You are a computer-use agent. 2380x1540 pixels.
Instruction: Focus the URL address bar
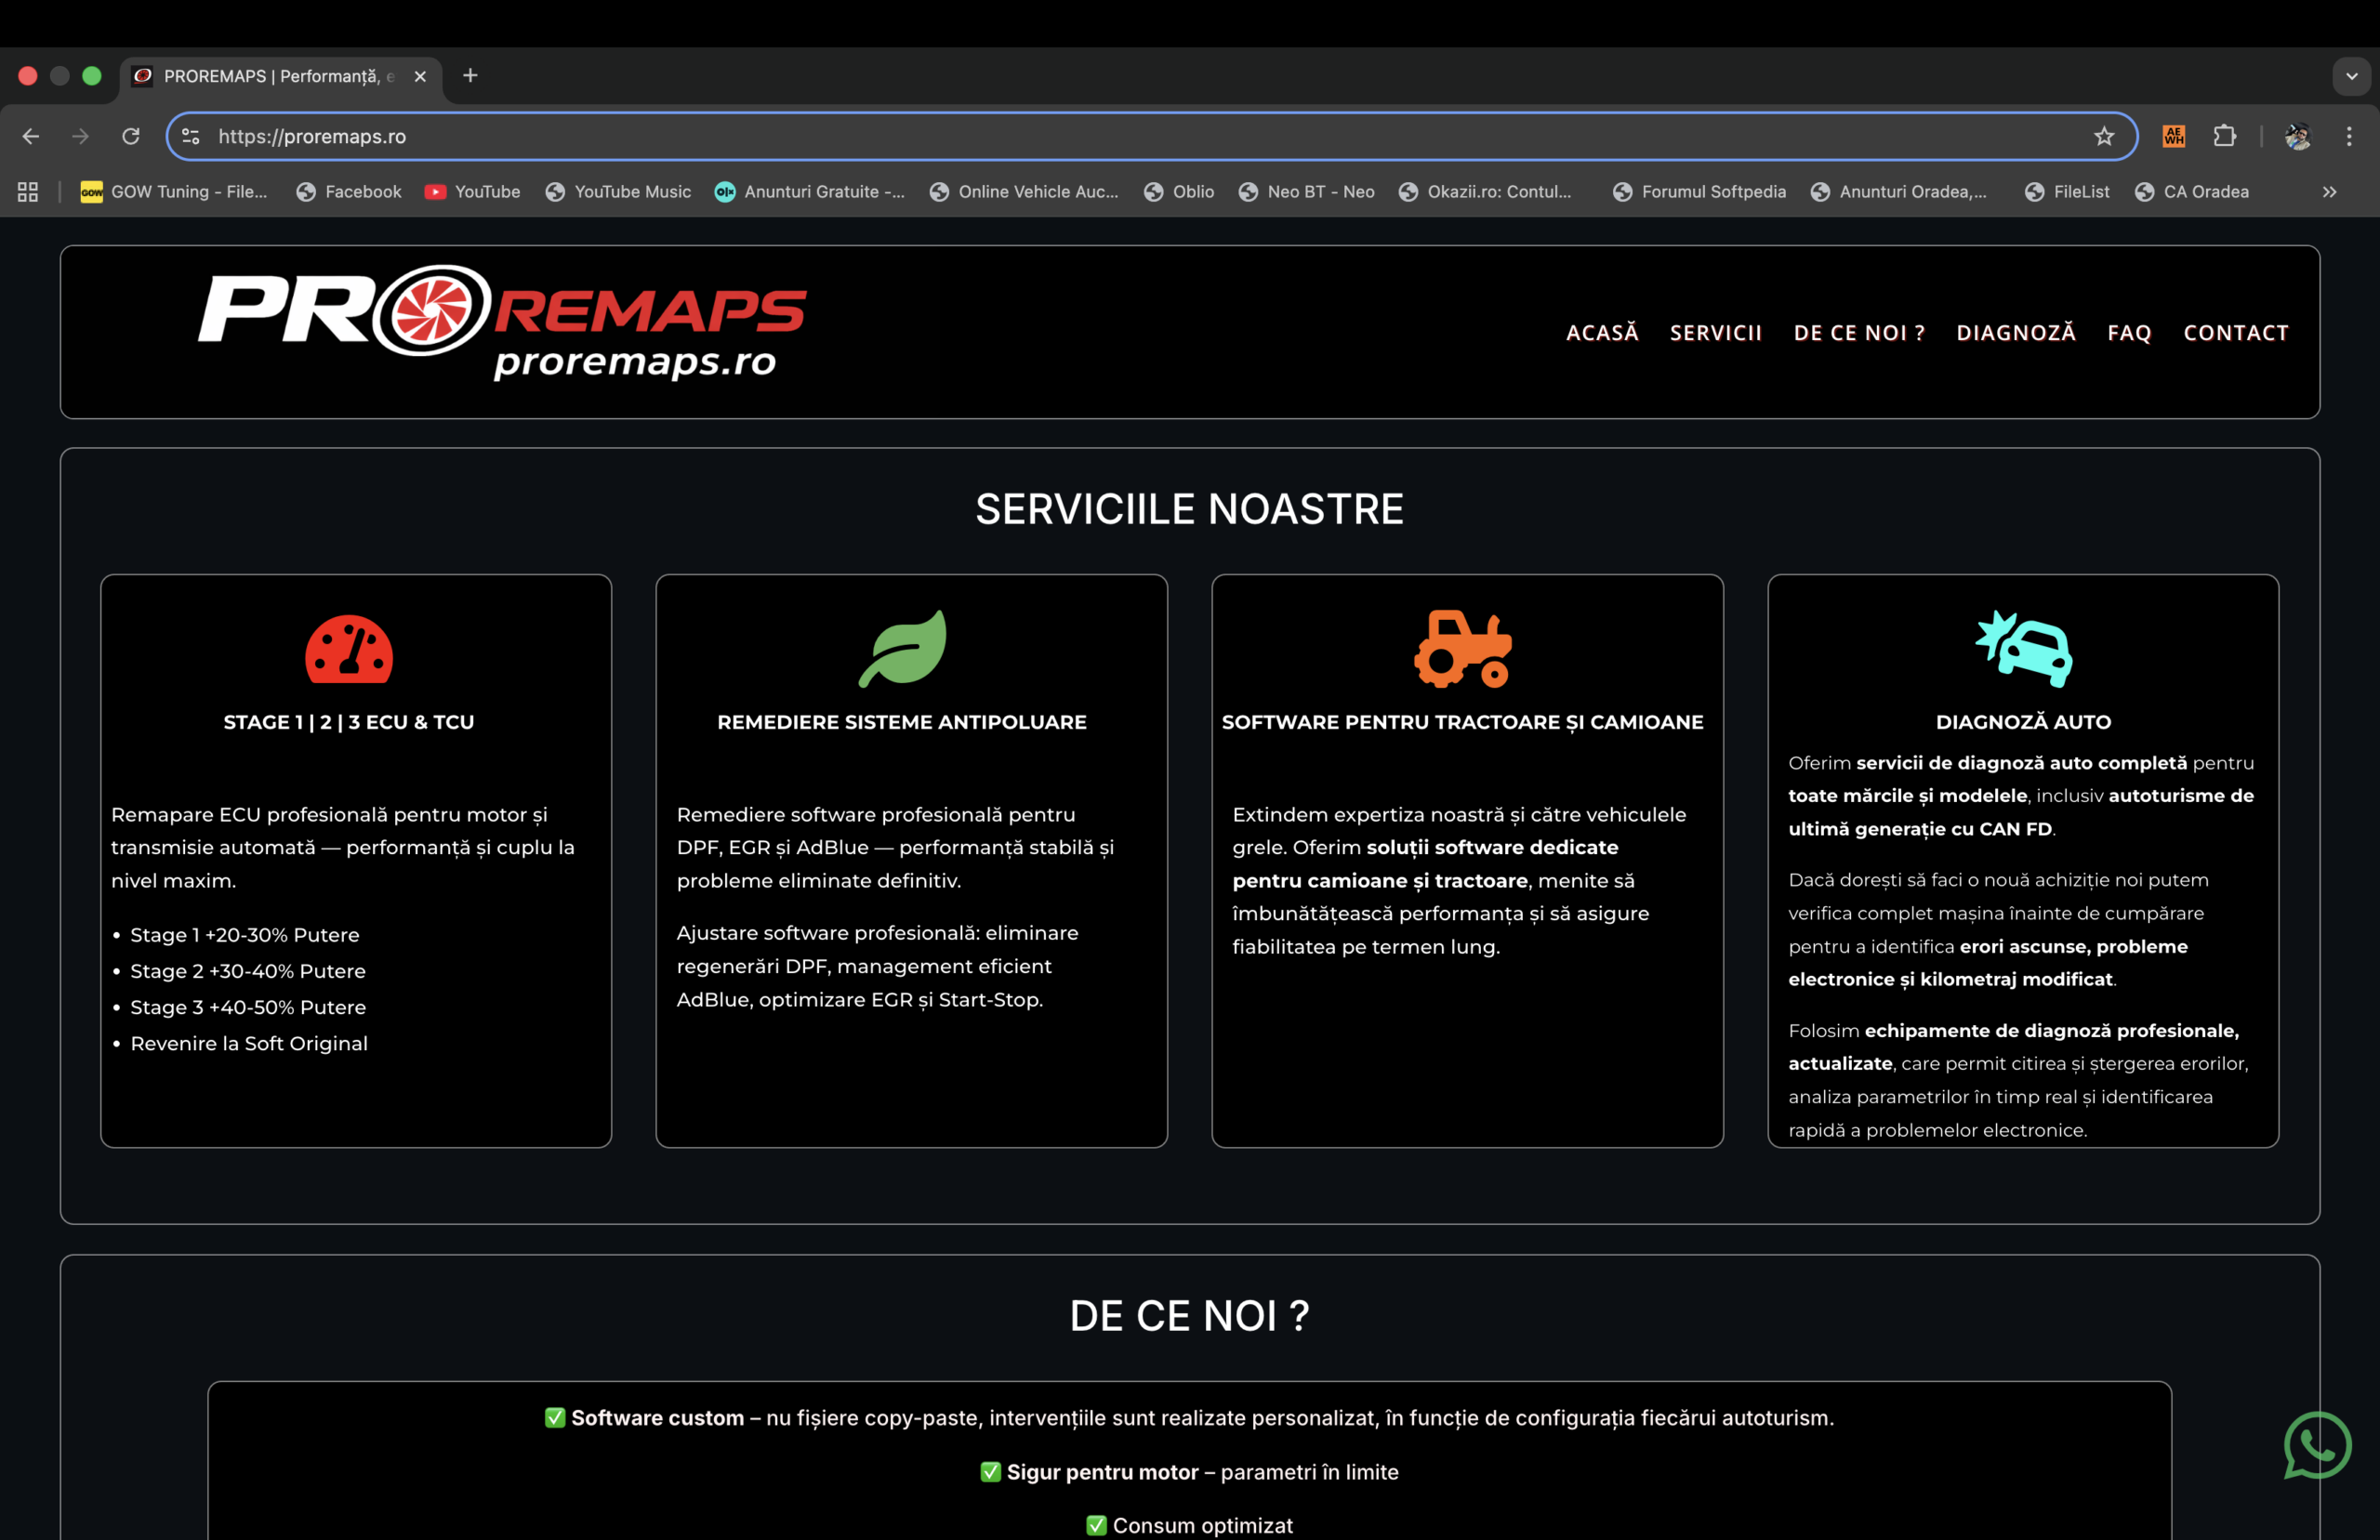click(1100, 136)
